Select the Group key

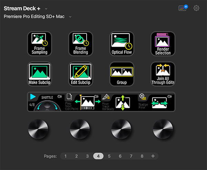(122, 74)
